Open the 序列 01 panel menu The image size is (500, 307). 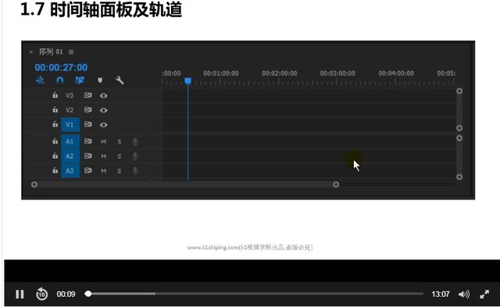pos(71,52)
